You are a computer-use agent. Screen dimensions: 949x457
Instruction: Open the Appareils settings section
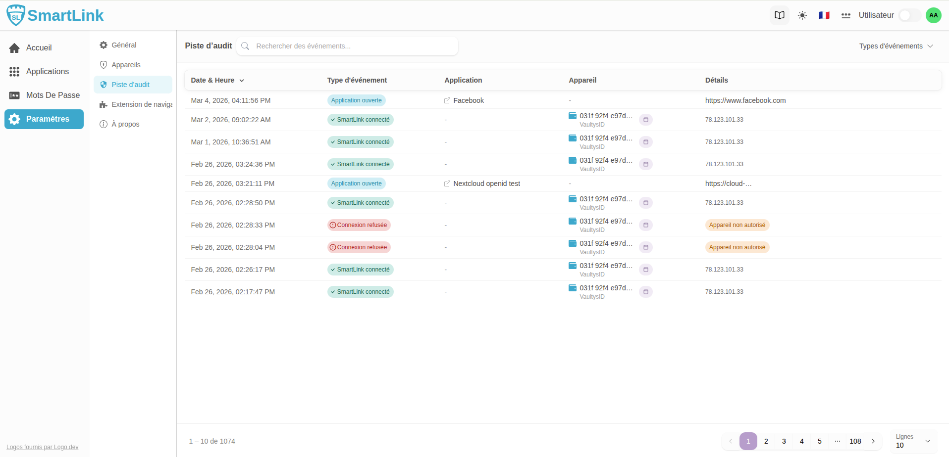(126, 65)
